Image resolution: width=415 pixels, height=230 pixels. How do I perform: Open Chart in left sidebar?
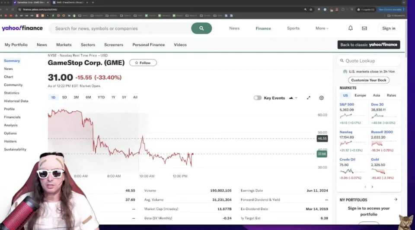coord(9,77)
